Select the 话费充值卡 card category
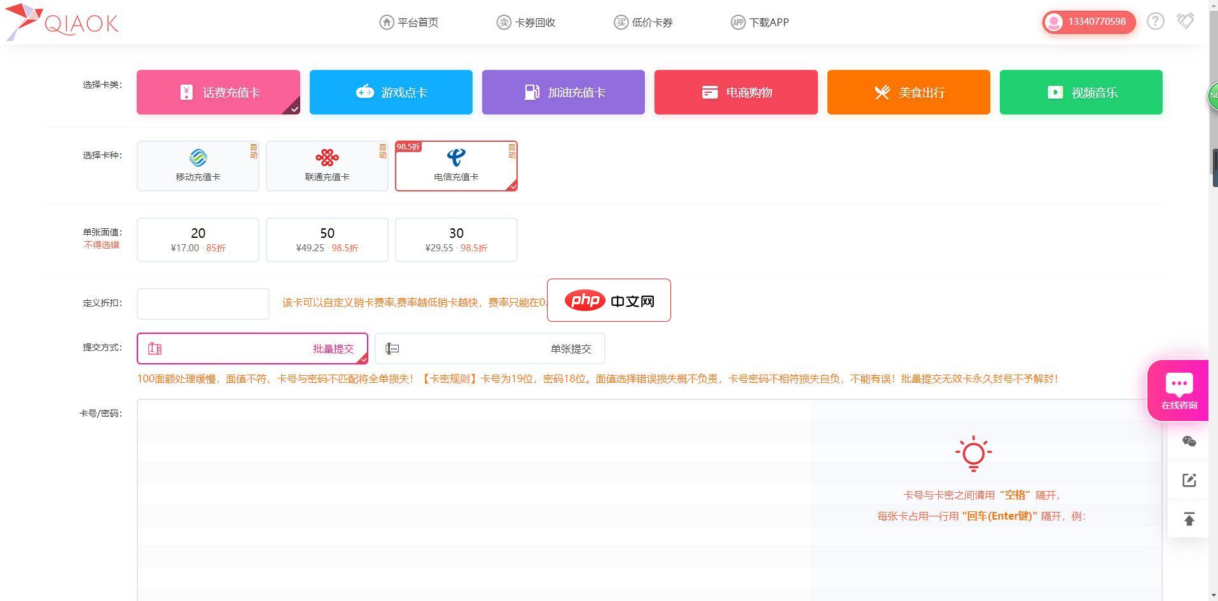The width and height of the screenshot is (1218, 601). click(218, 92)
